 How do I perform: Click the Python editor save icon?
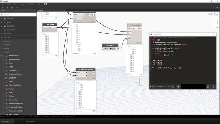[208, 87]
